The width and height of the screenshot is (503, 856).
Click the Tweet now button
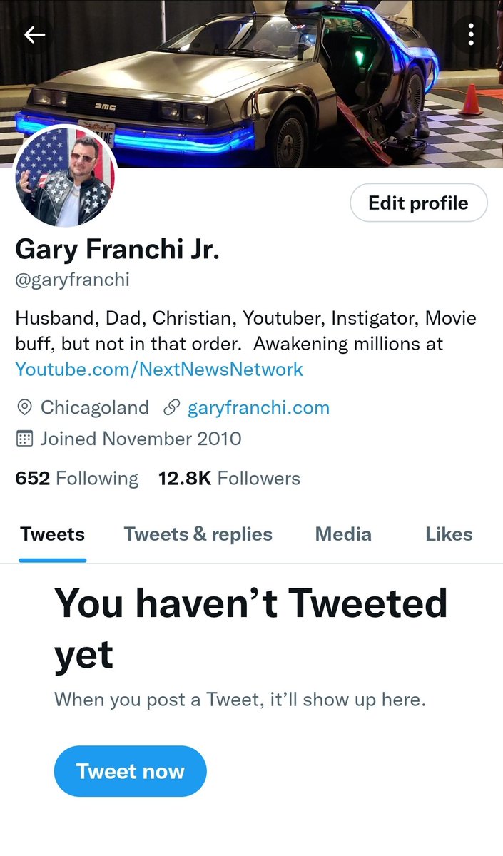(130, 771)
